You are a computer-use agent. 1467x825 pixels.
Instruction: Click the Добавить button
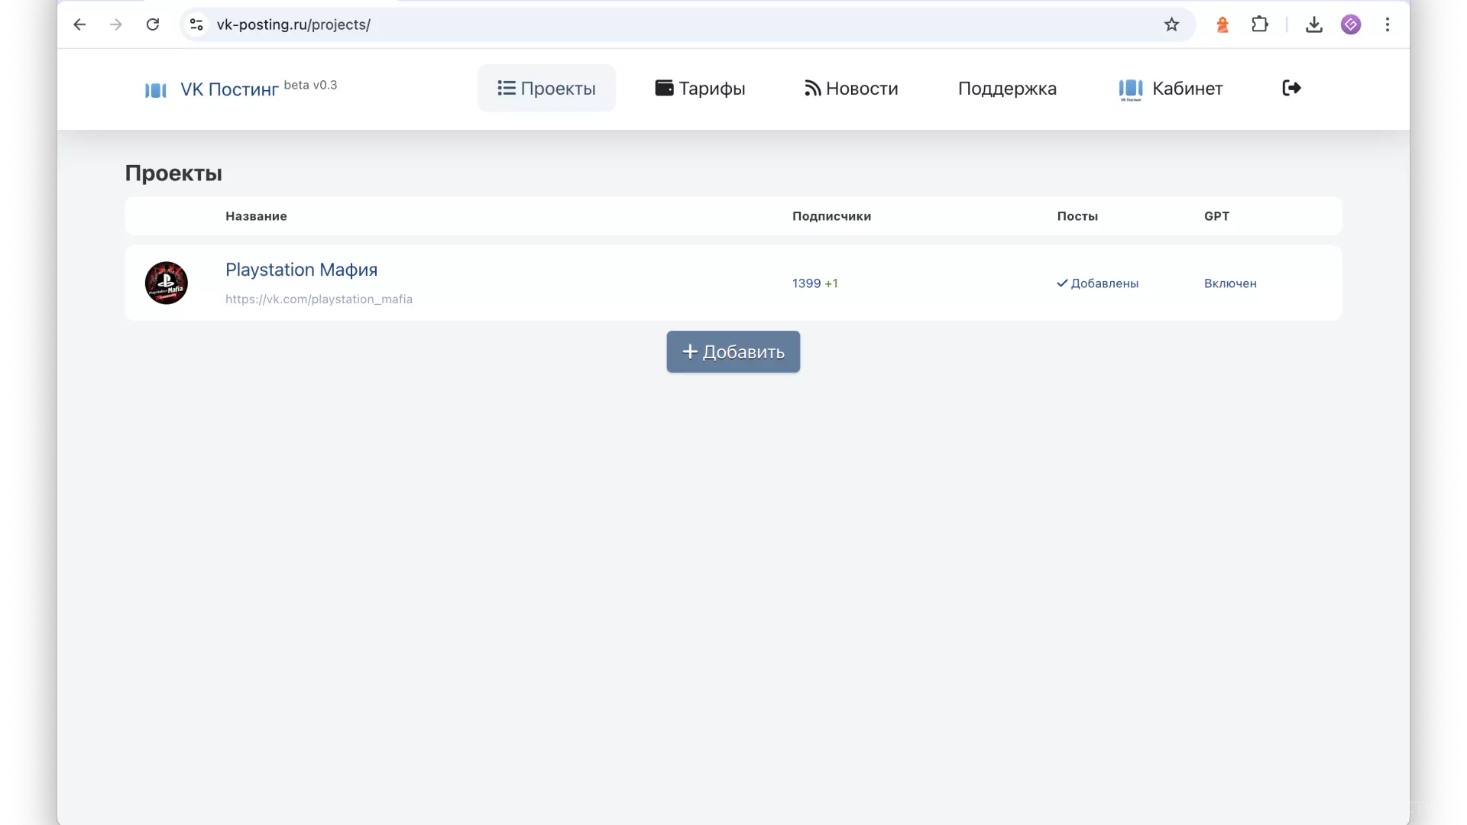pos(733,351)
